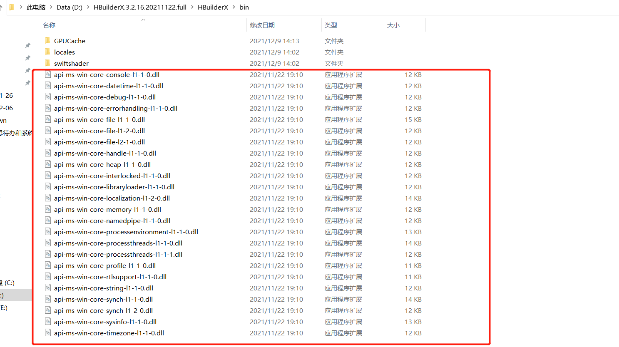Click the 2-06 item in navigation pane
619x347 pixels.
(7, 108)
